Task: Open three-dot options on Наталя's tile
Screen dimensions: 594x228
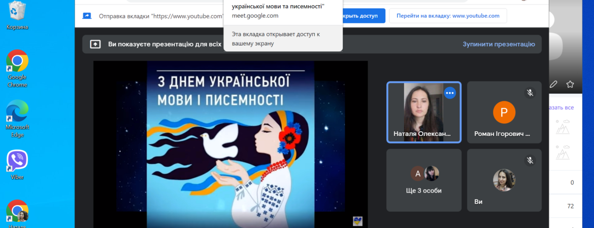Action: 450,93
